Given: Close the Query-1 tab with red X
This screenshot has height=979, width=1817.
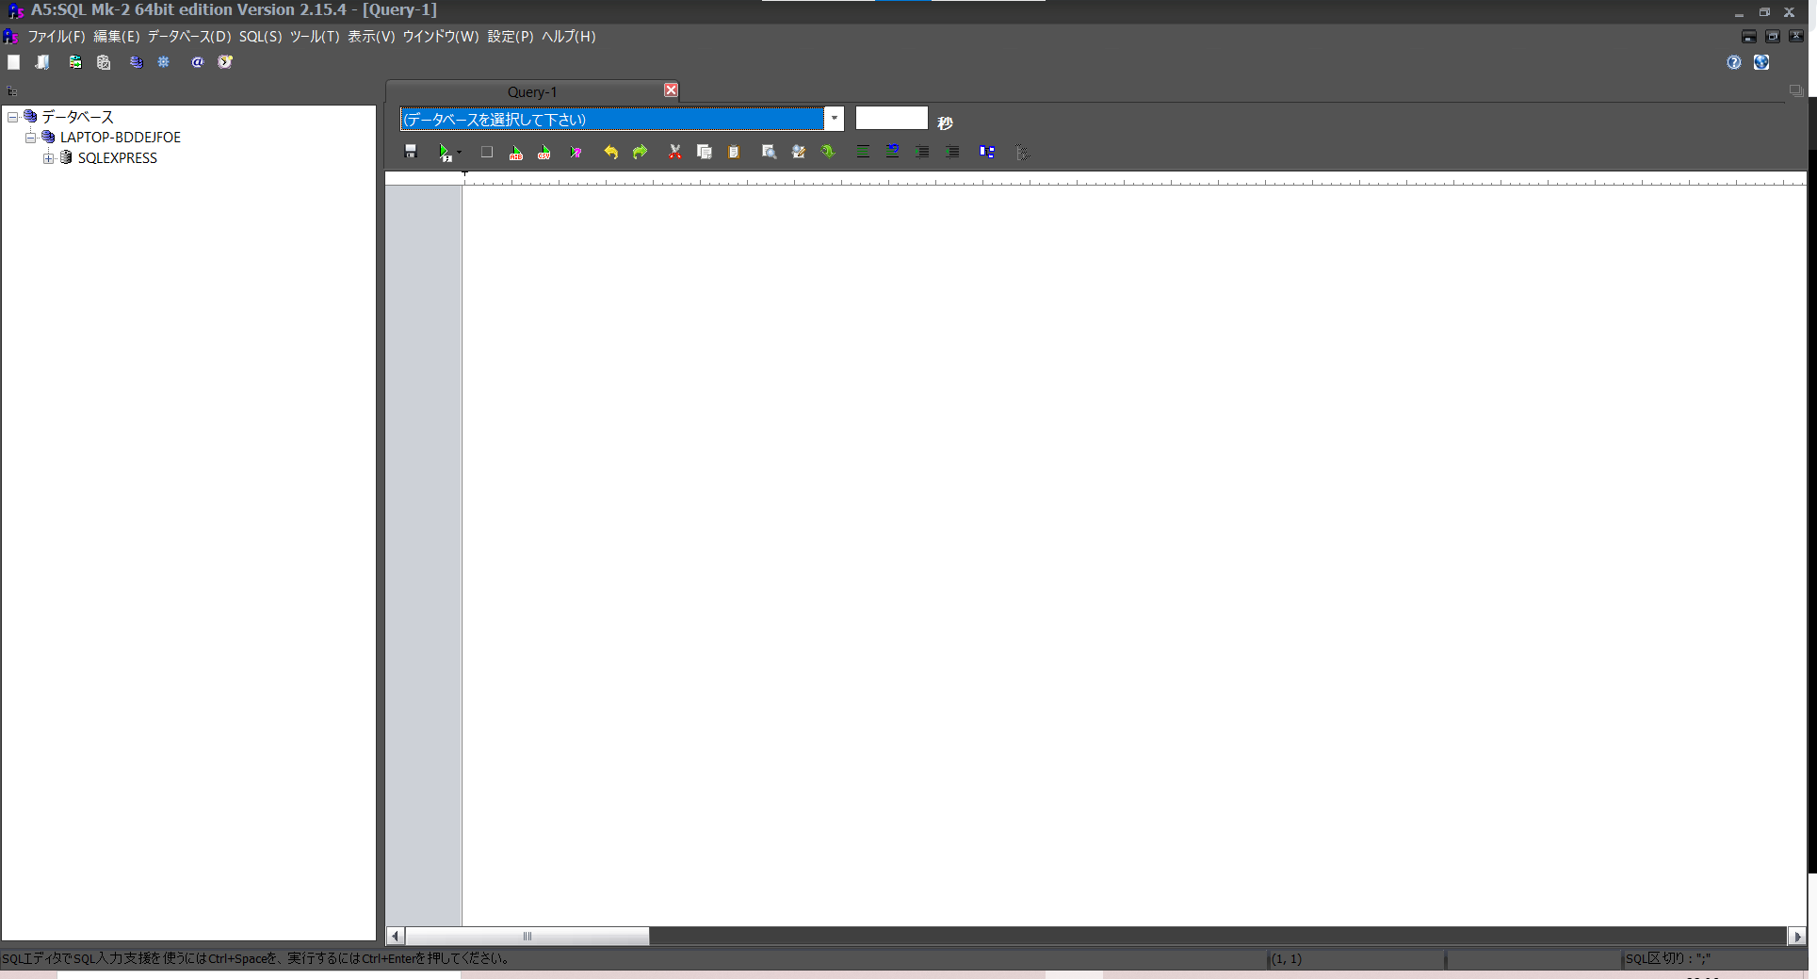Looking at the screenshot, I should click(671, 90).
